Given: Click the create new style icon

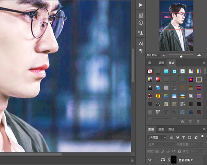Looking at the screenshot, I should tap(190, 122).
